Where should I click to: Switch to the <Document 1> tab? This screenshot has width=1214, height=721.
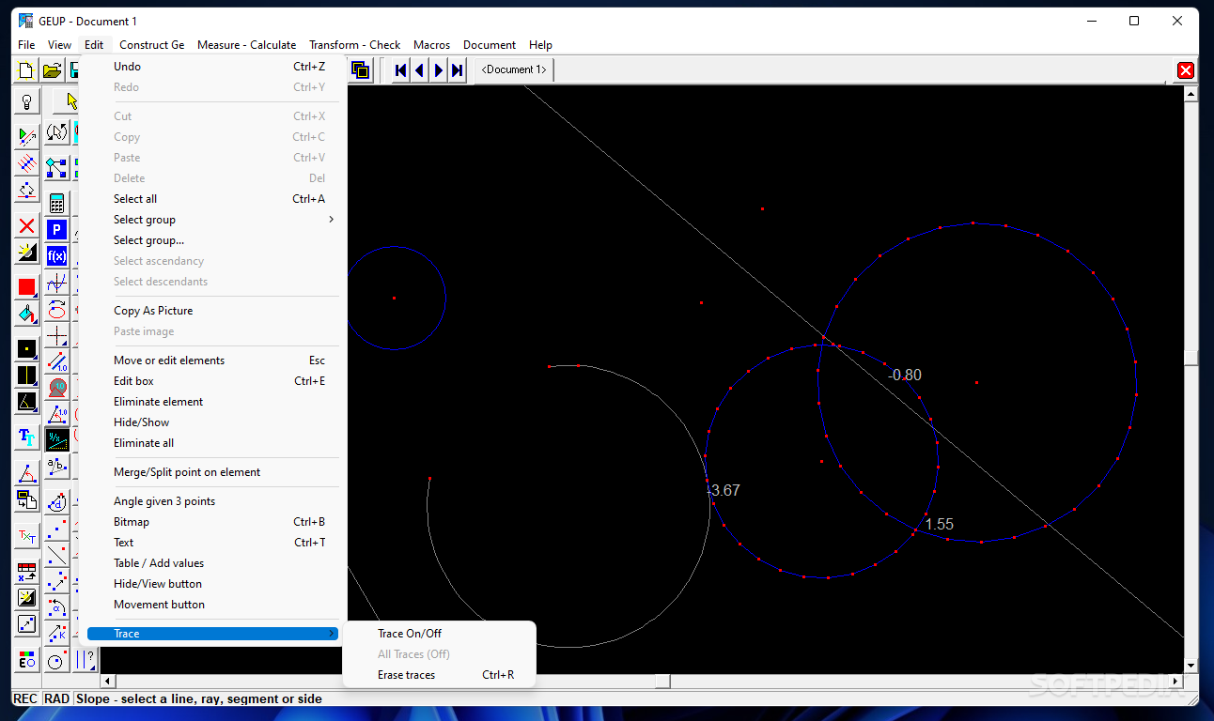(x=514, y=69)
